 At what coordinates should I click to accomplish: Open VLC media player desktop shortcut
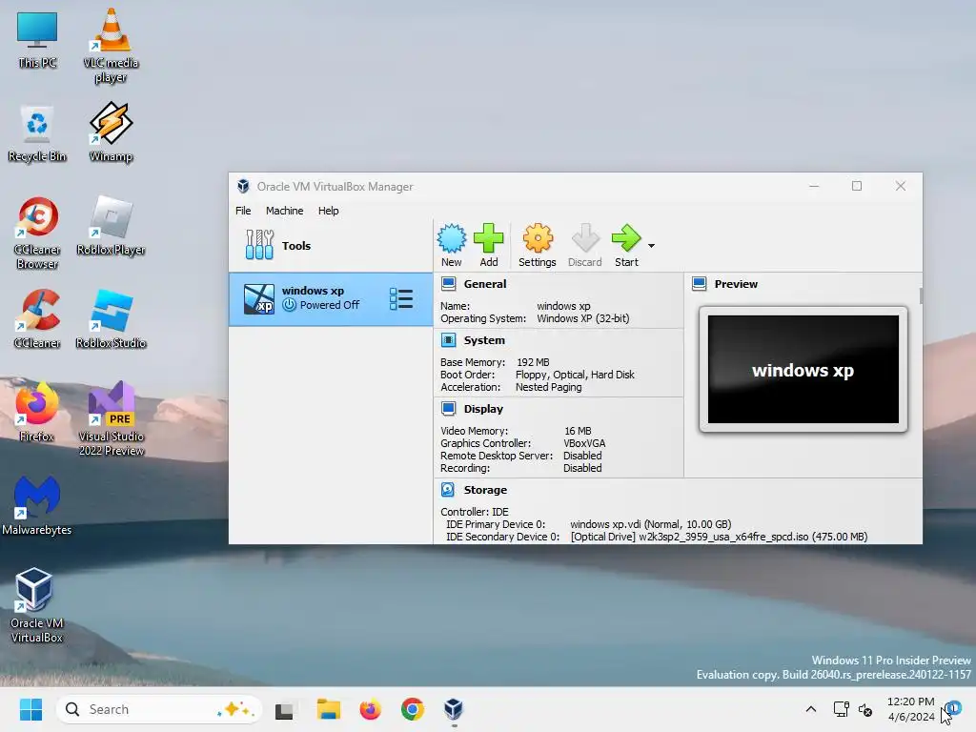tap(111, 46)
